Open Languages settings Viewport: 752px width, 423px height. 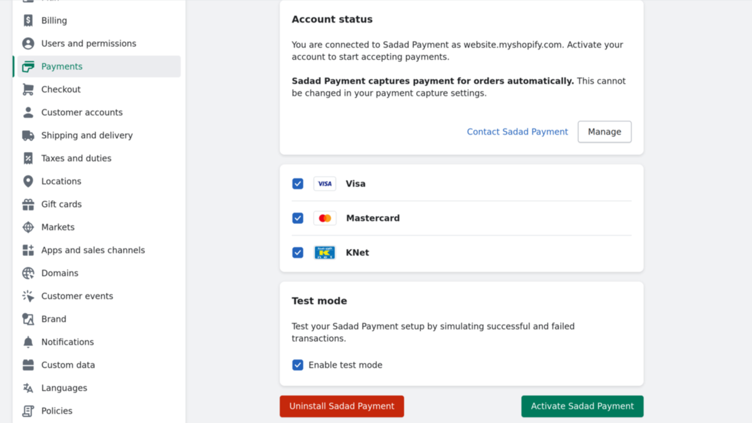coord(99,388)
